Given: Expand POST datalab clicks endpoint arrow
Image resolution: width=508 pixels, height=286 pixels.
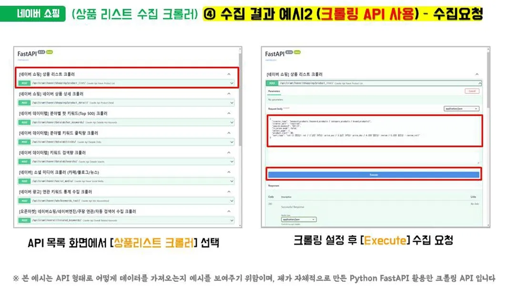Looking at the screenshot, I should tap(232, 142).
